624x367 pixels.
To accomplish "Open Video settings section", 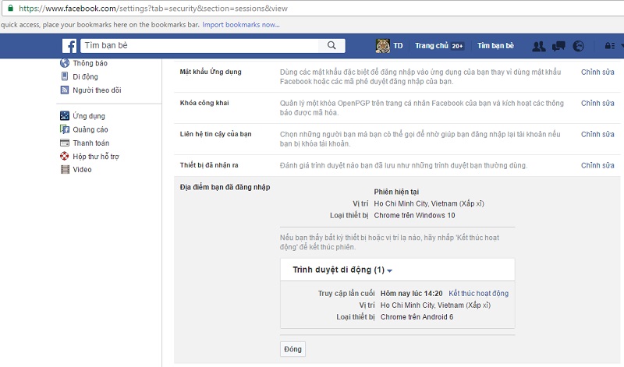I will (x=82, y=170).
